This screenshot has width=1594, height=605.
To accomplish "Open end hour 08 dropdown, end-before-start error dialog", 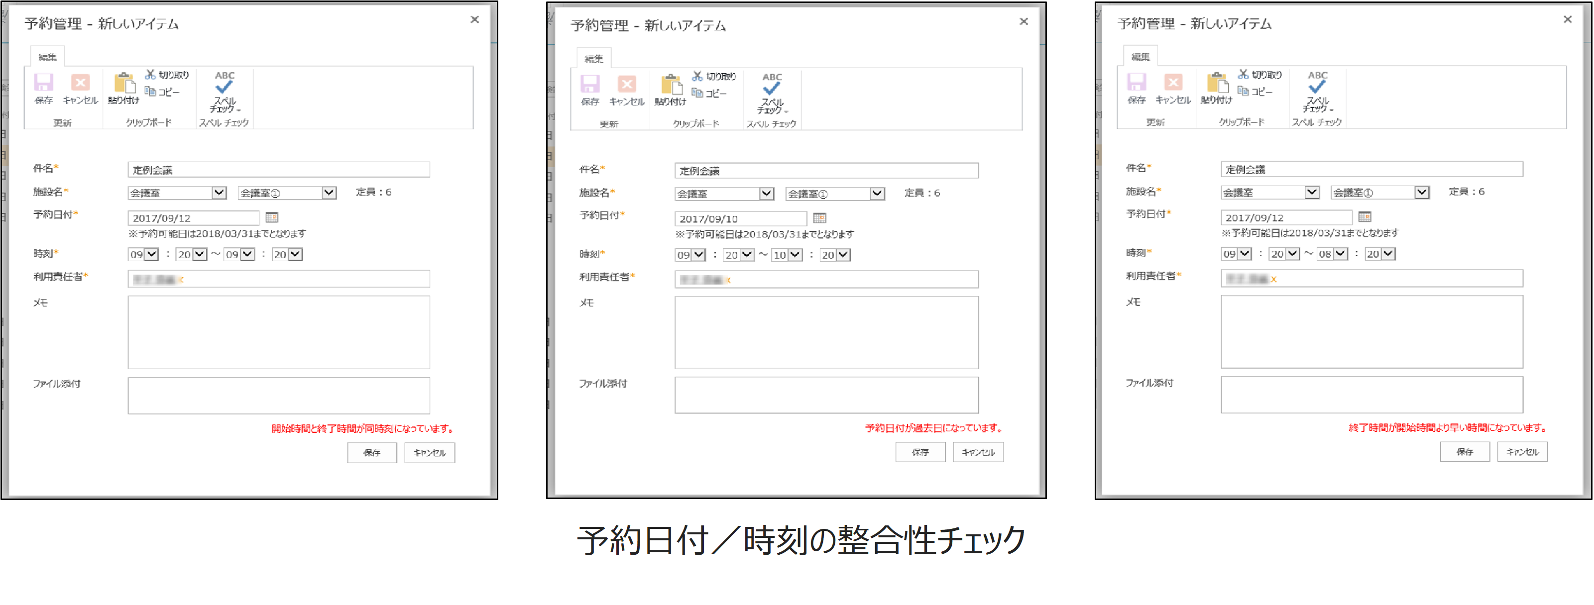I will click(1332, 254).
